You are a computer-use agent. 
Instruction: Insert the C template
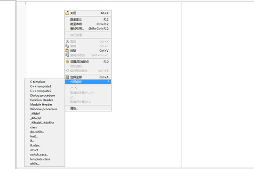45,82
